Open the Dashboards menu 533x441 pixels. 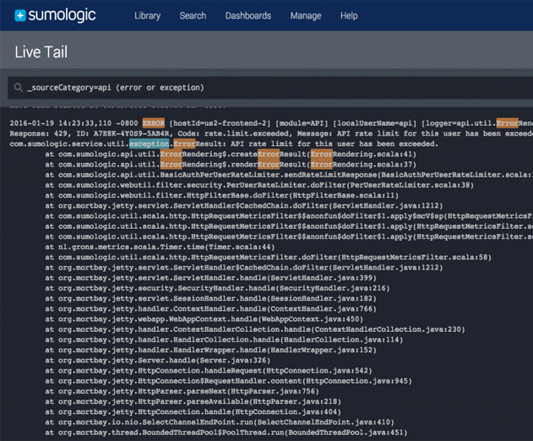point(248,16)
